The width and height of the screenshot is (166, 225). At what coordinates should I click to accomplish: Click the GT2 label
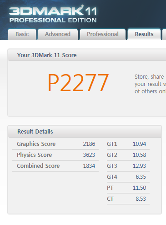tap(112, 155)
